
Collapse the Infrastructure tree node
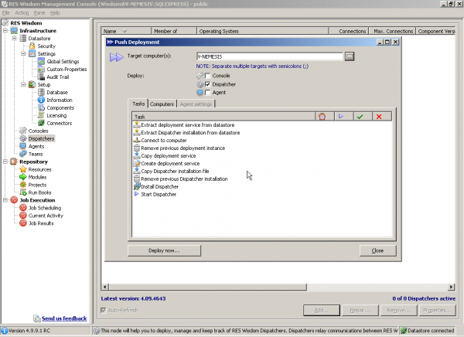click(5, 30)
